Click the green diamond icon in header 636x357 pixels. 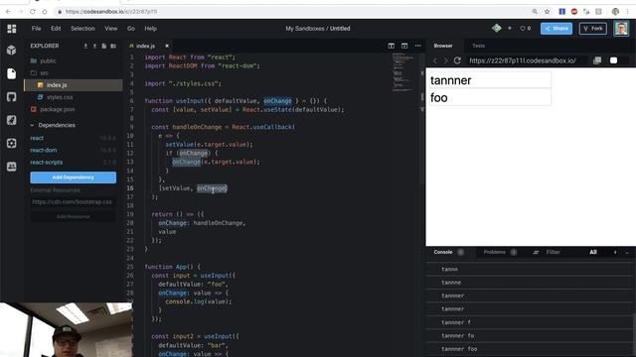point(497,28)
